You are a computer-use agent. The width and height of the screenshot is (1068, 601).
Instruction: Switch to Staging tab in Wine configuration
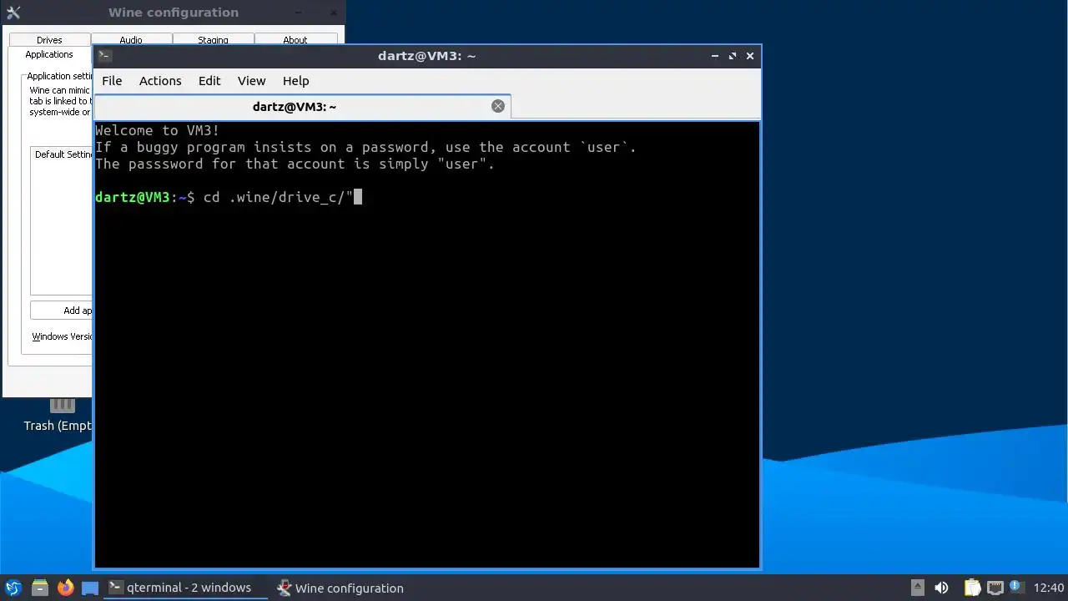pyautogui.click(x=213, y=39)
